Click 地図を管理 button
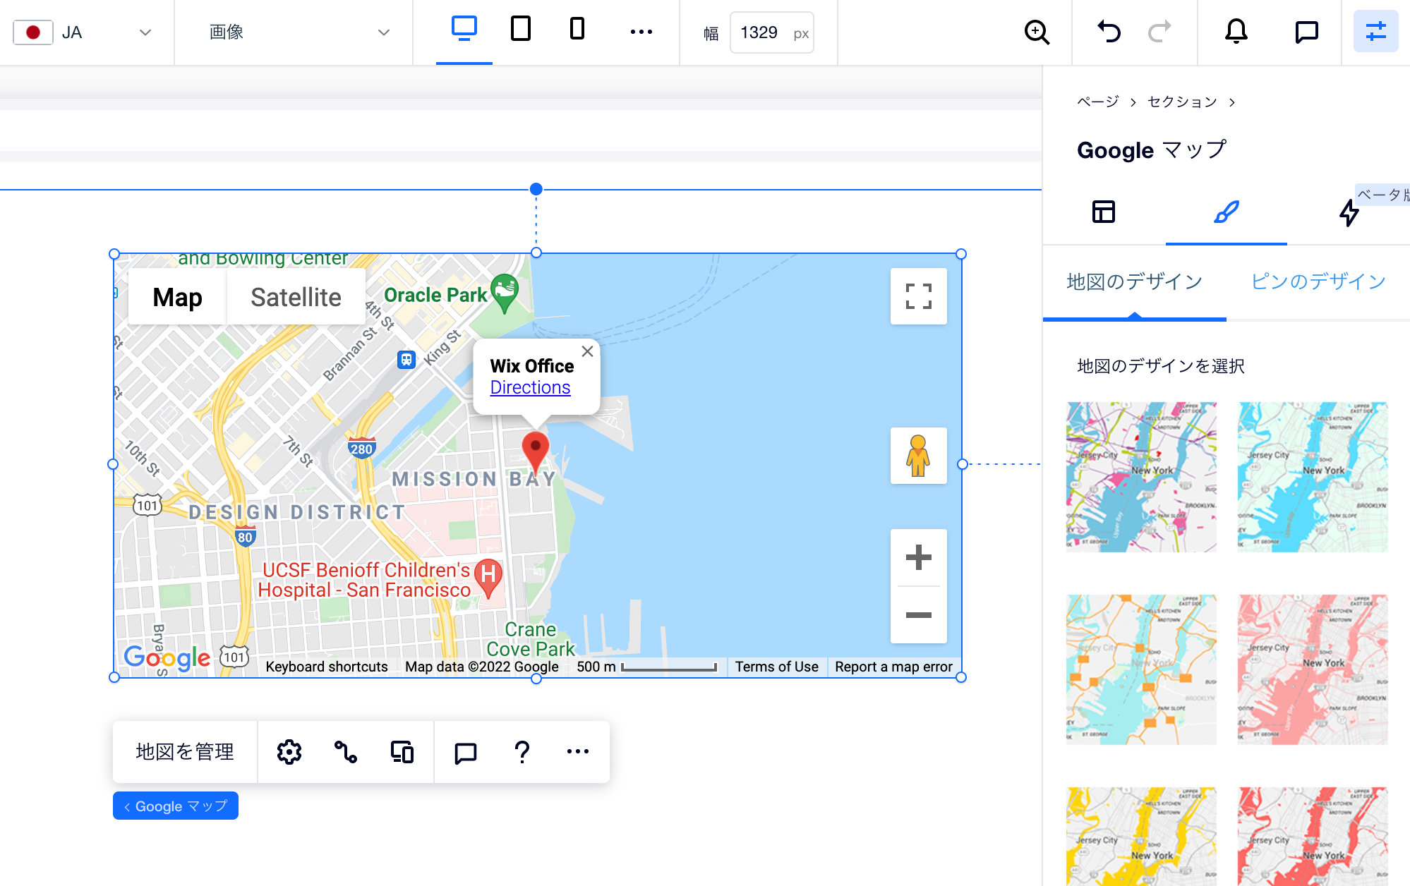Viewport: 1410px width, 886px height. pos(185,752)
